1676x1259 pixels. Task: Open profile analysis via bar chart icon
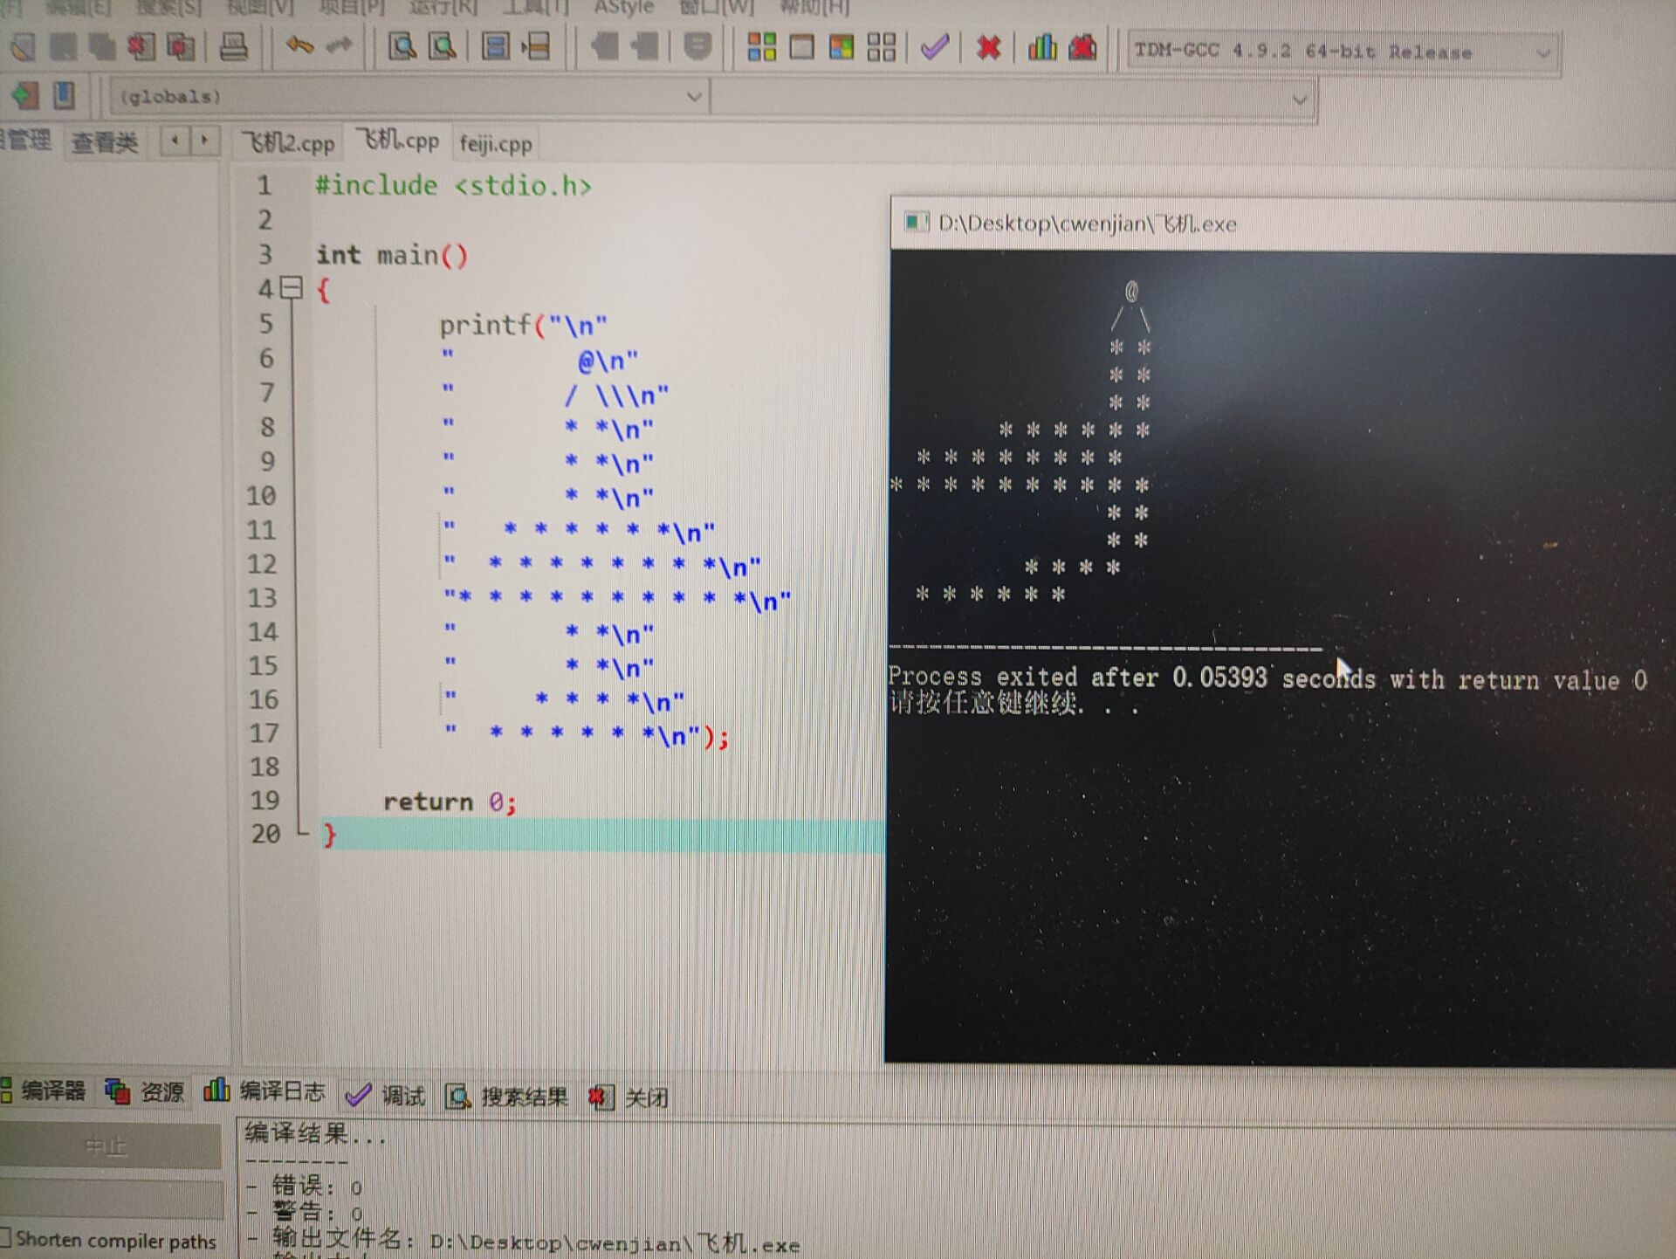point(1041,47)
